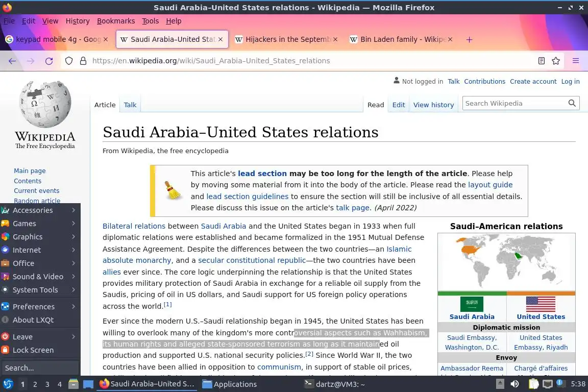Expand the Office submenu
Image resolution: width=588 pixels, height=392 pixels.
(40, 263)
